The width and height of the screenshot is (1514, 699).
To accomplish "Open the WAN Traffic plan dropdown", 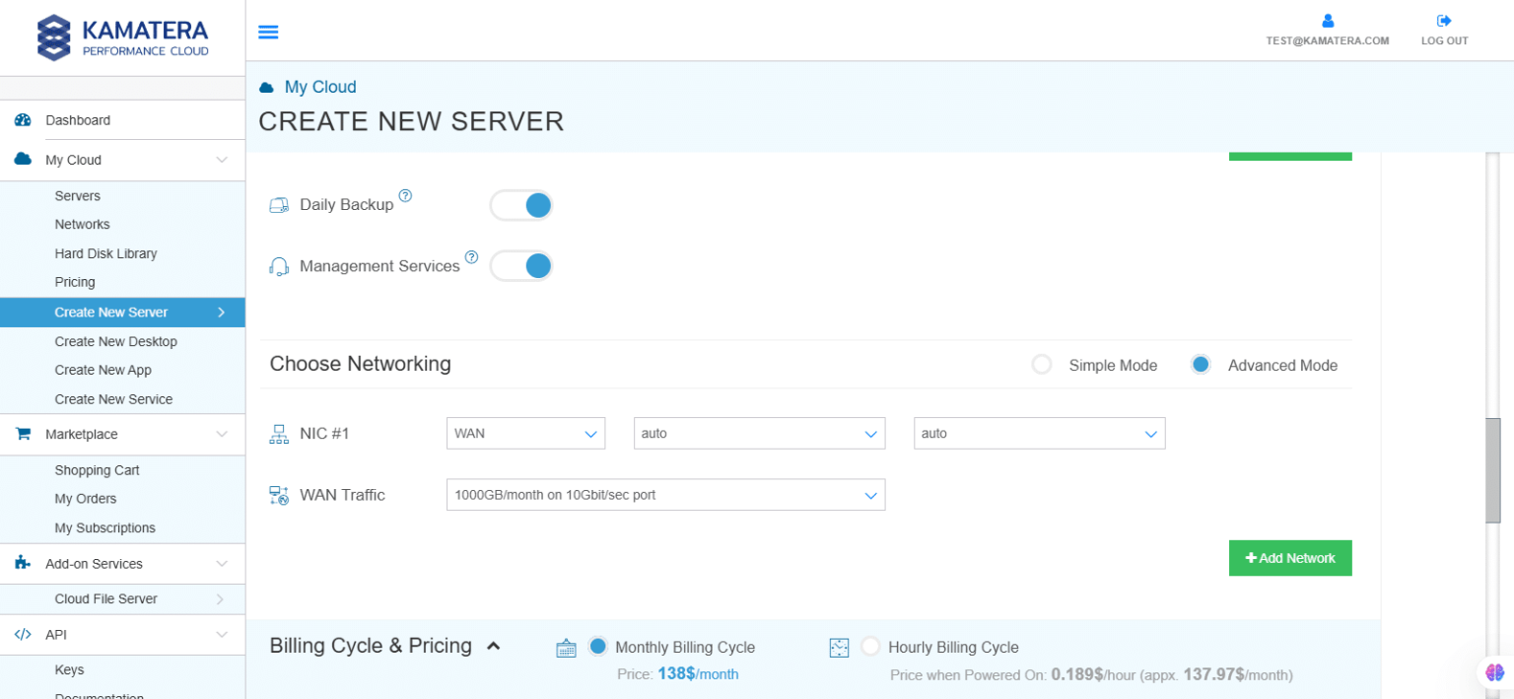I will pyautogui.click(x=665, y=494).
